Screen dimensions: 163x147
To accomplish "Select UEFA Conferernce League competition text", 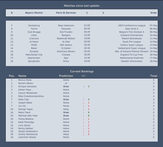I will tap(132, 26).
